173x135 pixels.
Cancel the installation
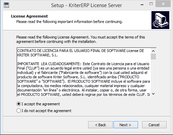tap(154, 125)
